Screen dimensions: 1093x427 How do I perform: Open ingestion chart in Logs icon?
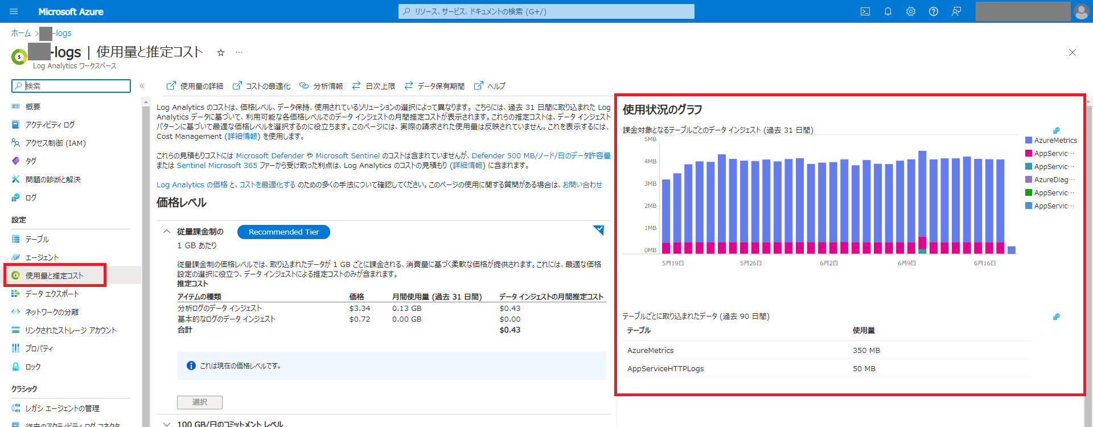tap(1056, 130)
